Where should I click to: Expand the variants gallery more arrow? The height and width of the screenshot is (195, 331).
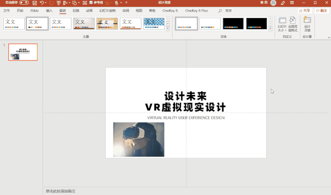pos(270,29)
